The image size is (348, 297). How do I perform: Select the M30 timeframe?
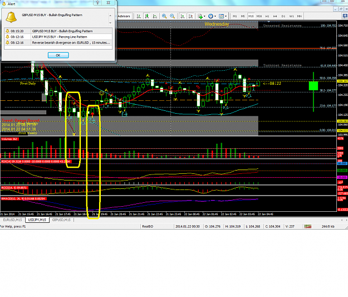click(259, 16)
